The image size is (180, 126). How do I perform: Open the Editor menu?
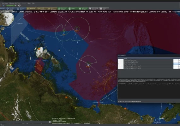point(29,3)
